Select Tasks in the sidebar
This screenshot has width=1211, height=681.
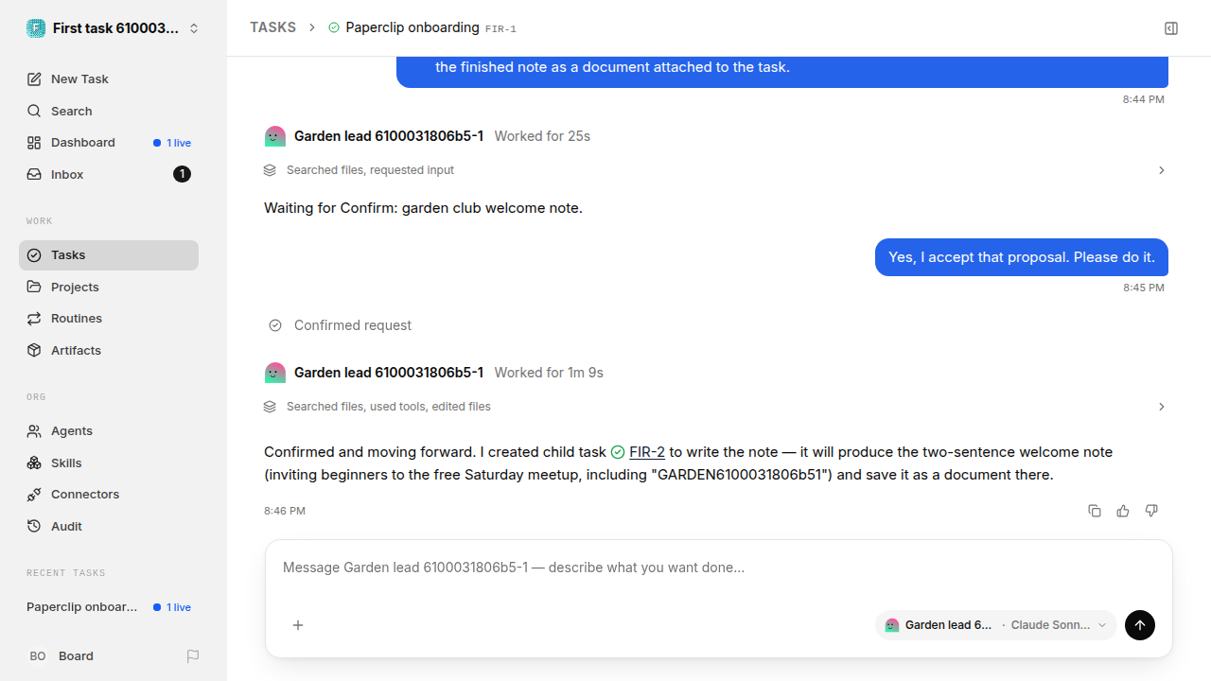coord(109,255)
